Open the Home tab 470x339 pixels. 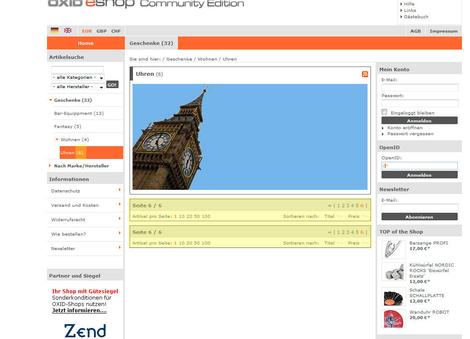(86, 43)
